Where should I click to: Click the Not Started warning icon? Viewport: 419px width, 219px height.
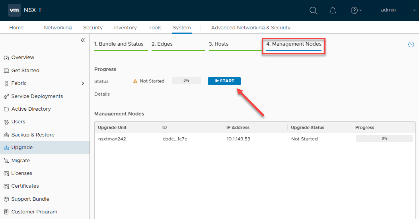coord(135,81)
